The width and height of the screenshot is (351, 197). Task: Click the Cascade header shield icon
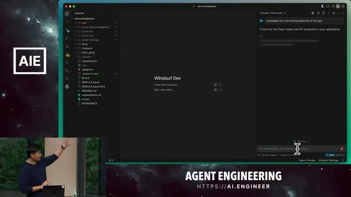click(324, 13)
